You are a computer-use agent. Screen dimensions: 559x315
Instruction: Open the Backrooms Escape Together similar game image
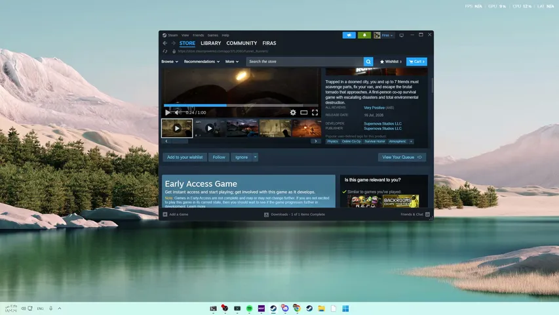pyautogui.click(x=400, y=201)
